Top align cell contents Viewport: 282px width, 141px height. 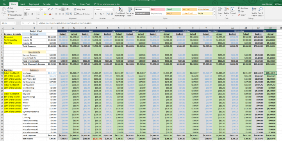(57, 9)
